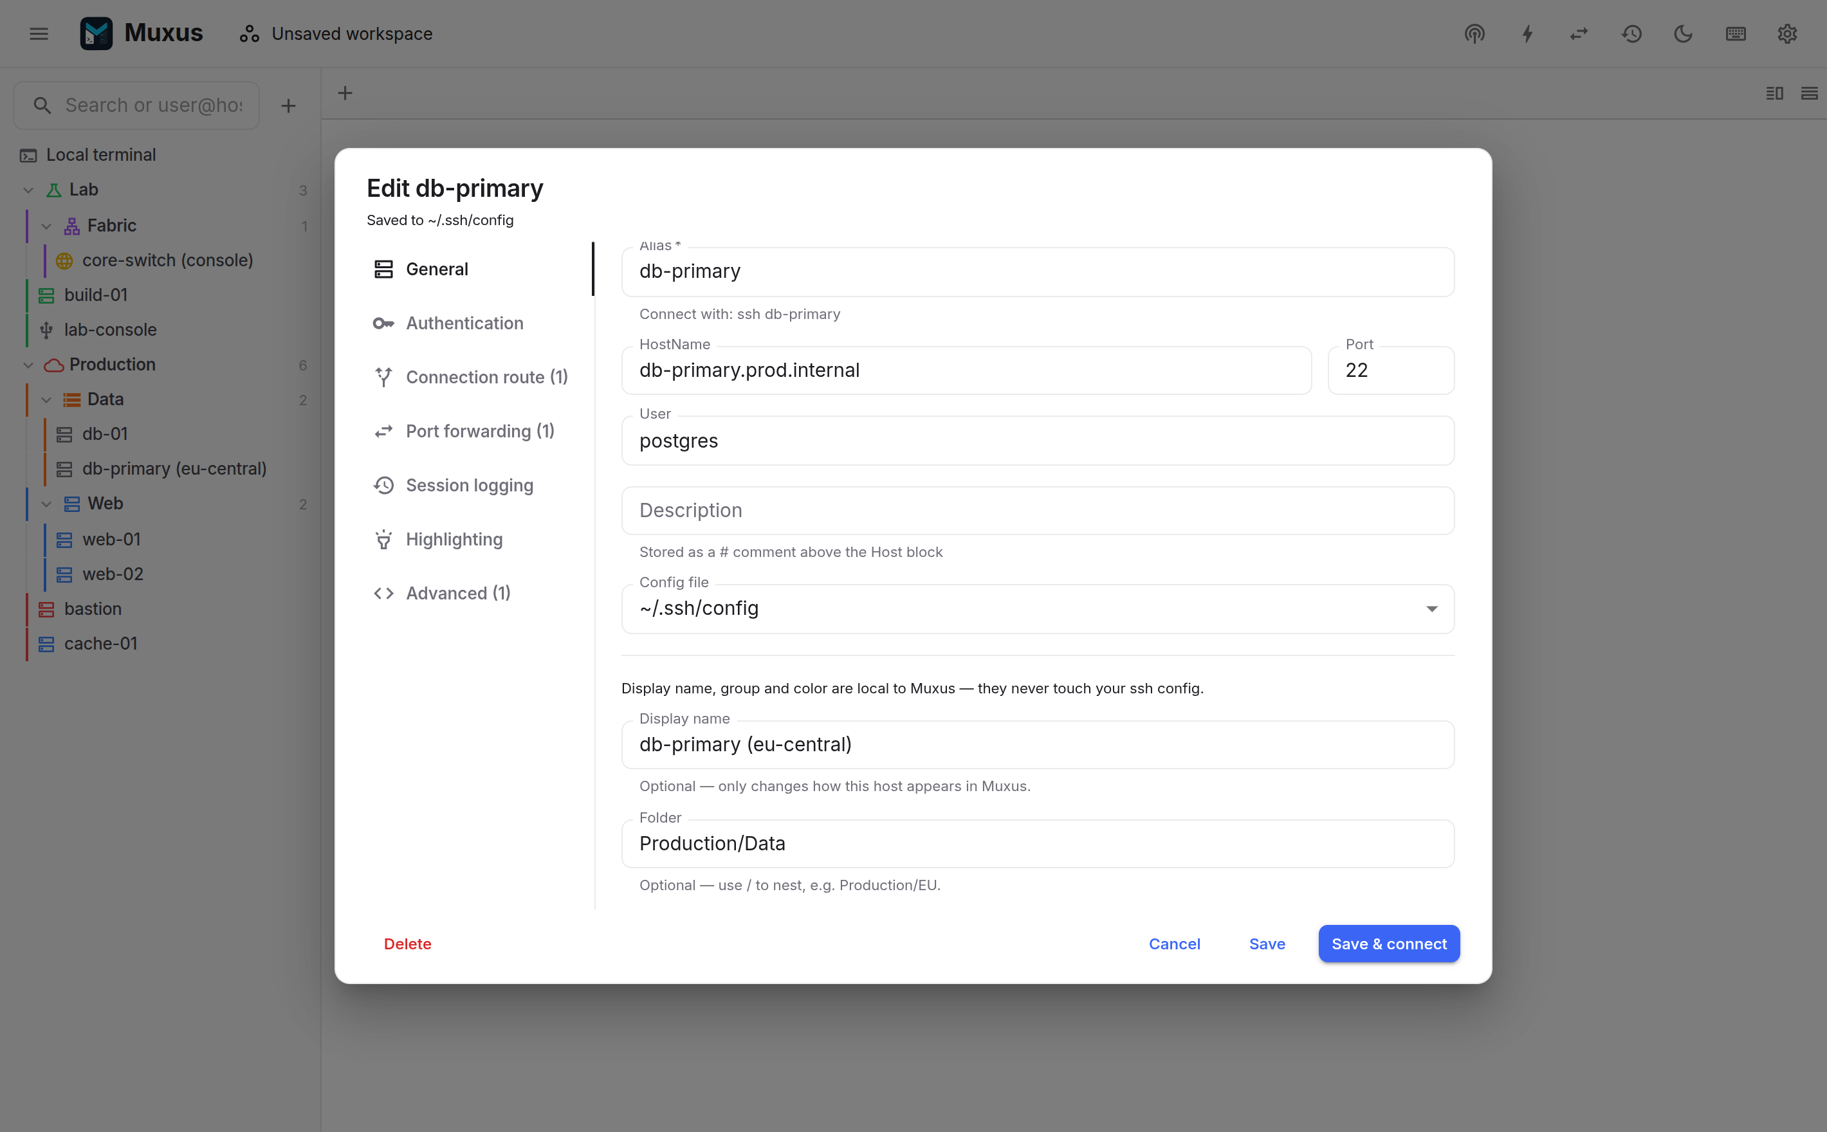Screen dimensions: 1827x1132
Task: Click the Web folder server icon
Action: click(x=72, y=504)
